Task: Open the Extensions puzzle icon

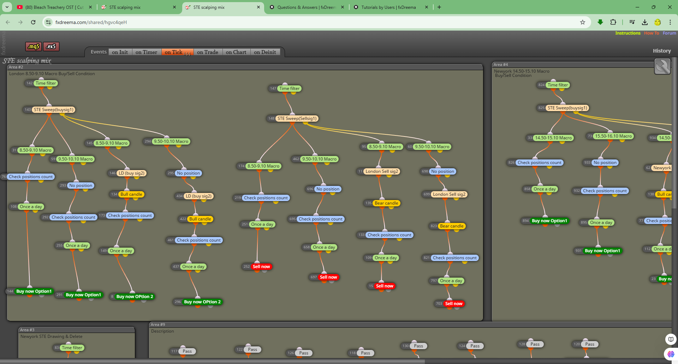Action: click(x=613, y=22)
